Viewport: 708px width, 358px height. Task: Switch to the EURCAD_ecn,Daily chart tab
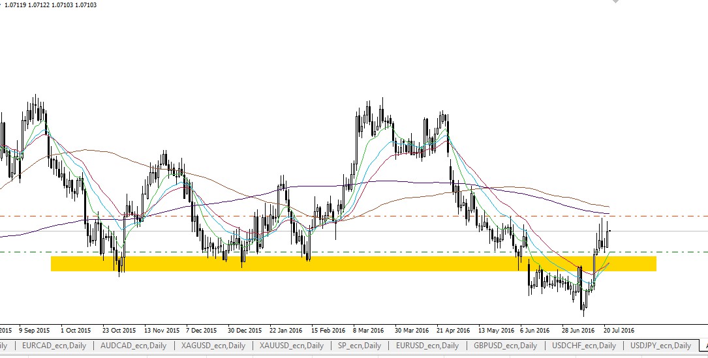click(54, 346)
